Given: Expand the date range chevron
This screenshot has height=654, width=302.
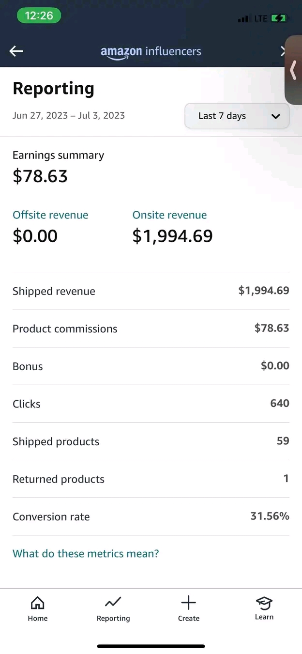Looking at the screenshot, I should (275, 116).
